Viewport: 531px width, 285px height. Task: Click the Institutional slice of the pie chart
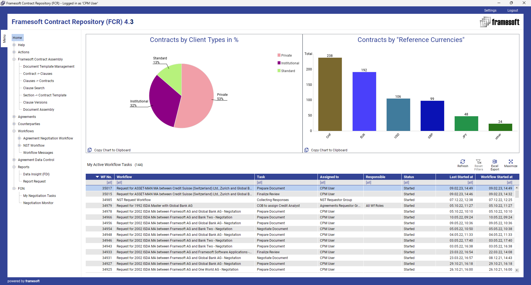[x=165, y=102]
